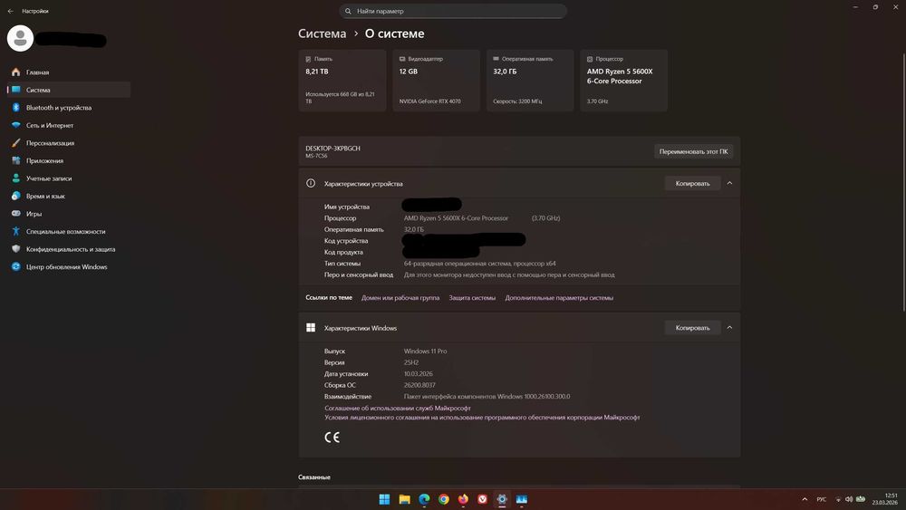This screenshot has width=906, height=510.
Task: Show hidden tray icons with the chevron
Action: point(805,500)
